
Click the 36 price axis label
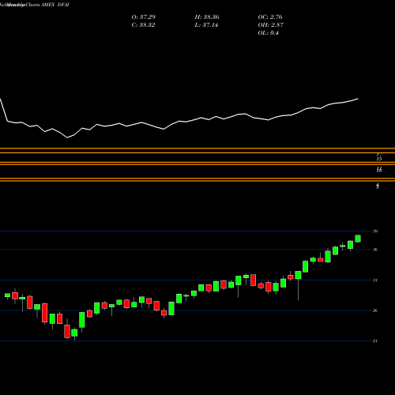click(375, 250)
